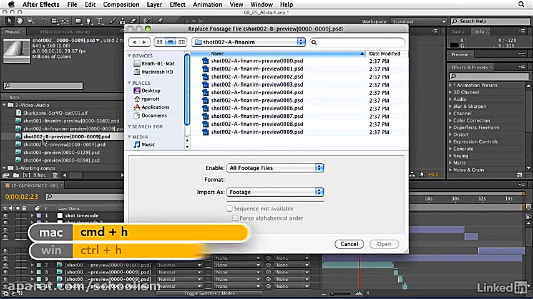Select the Pan Behind anchor tool
The height and width of the screenshot is (299, 533).
(x=65, y=21)
